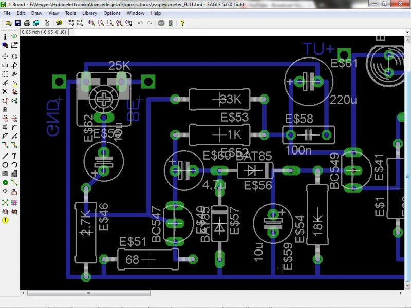
Task: Click the horizontal scrollbar right arrow
Action: [x=401, y=293]
